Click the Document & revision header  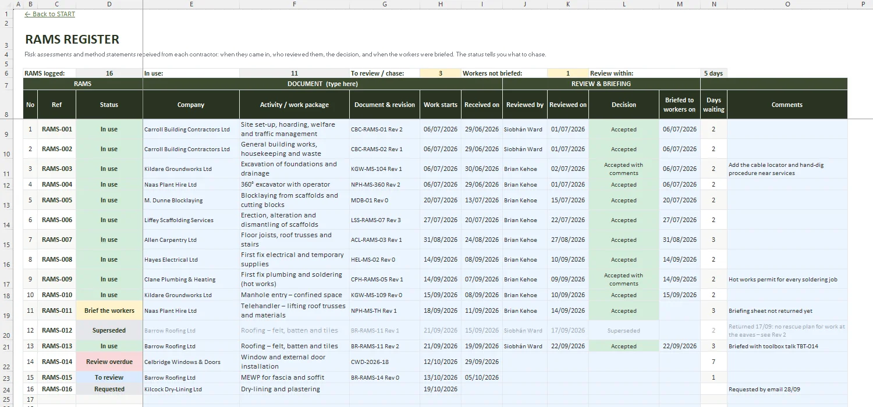point(385,105)
